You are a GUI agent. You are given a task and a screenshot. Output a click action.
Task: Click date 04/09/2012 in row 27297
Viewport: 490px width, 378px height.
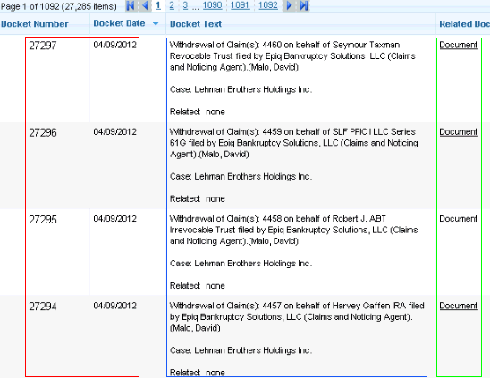click(115, 45)
